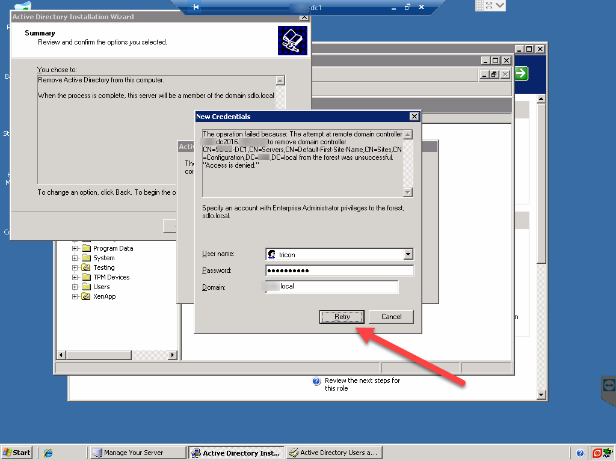
Task: Switch to Active Directory Users taskbar item
Action: (x=334, y=453)
